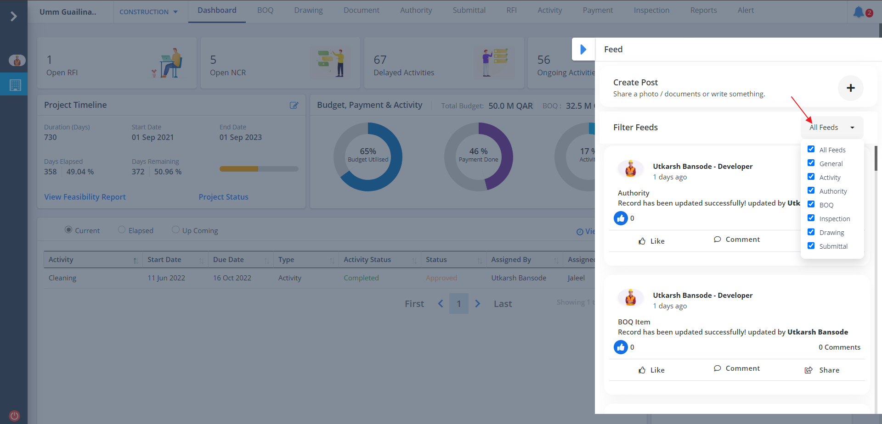Image resolution: width=882 pixels, height=424 pixels.
Task: Open the Inspection tab
Action: click(x=651, y=11)
